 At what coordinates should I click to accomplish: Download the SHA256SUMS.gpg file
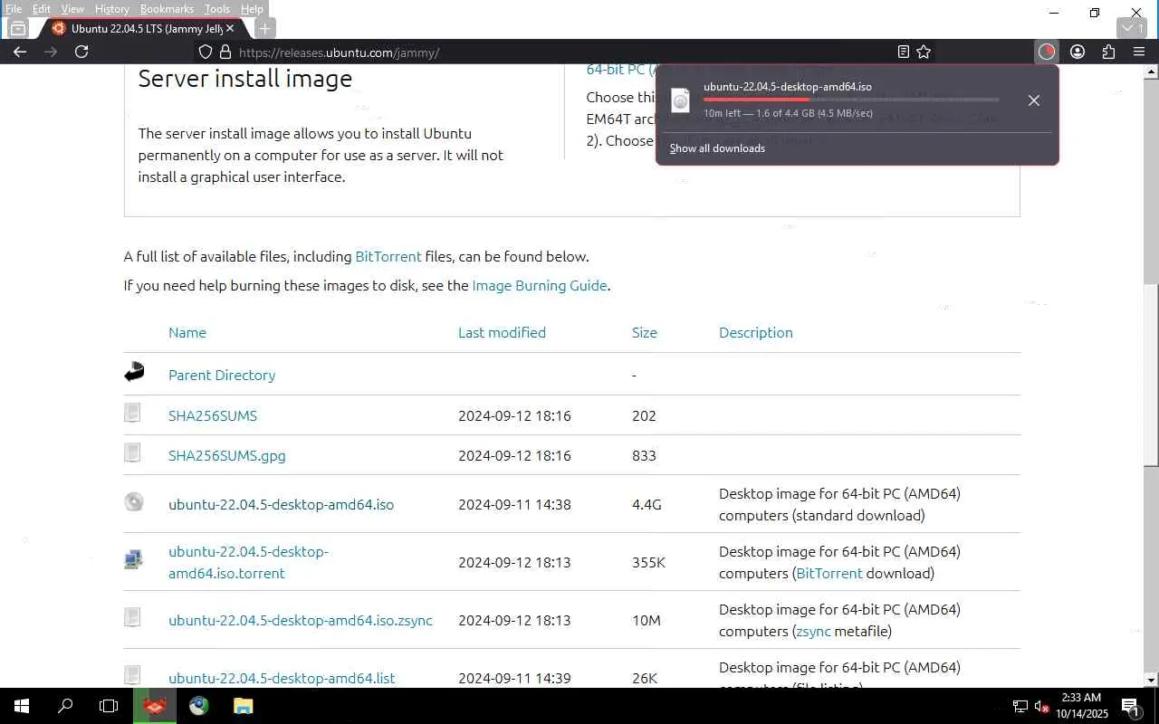click(x=227, y=455)
